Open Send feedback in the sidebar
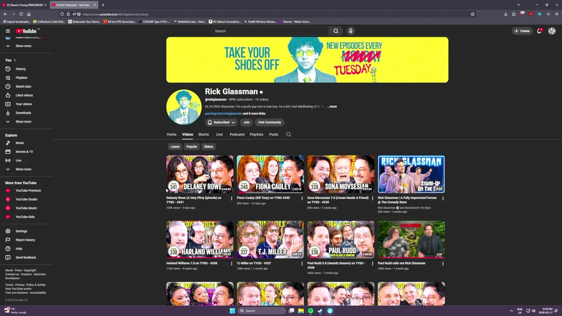The height and width of the screenshot is (316, 562). click(x=26, y=257)
